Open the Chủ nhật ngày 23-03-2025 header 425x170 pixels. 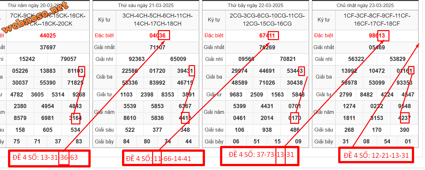point(365,5)
